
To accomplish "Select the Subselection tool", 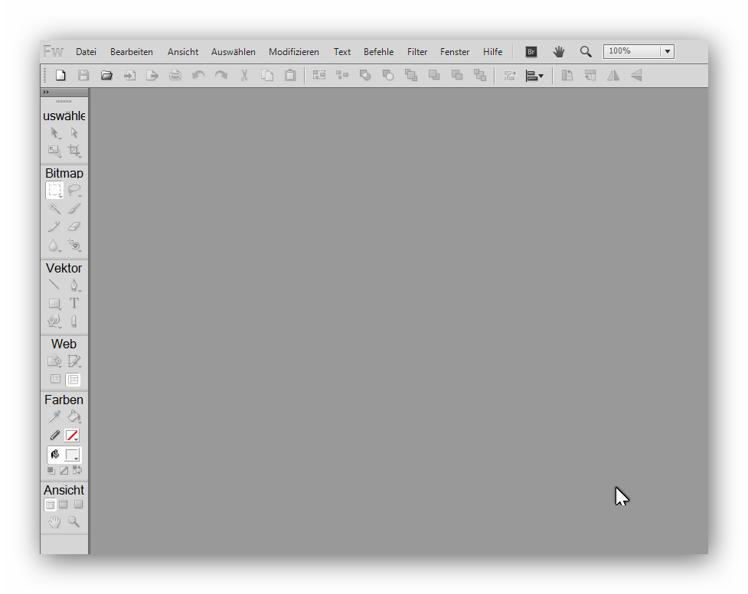I will (74, 133).
